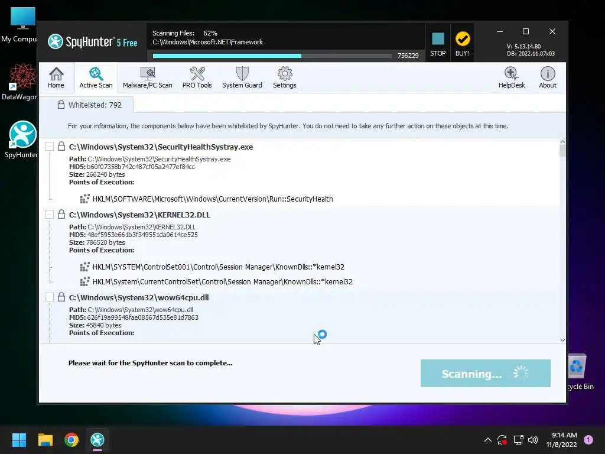Minimize the SpyHunter window
Screen dimensions: 605x454
pyautogui.click(x=500, y=31)
